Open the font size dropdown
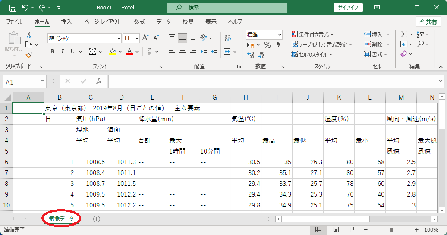The width and height of the screenshot is (447, 235). click(x=137, y=38)
